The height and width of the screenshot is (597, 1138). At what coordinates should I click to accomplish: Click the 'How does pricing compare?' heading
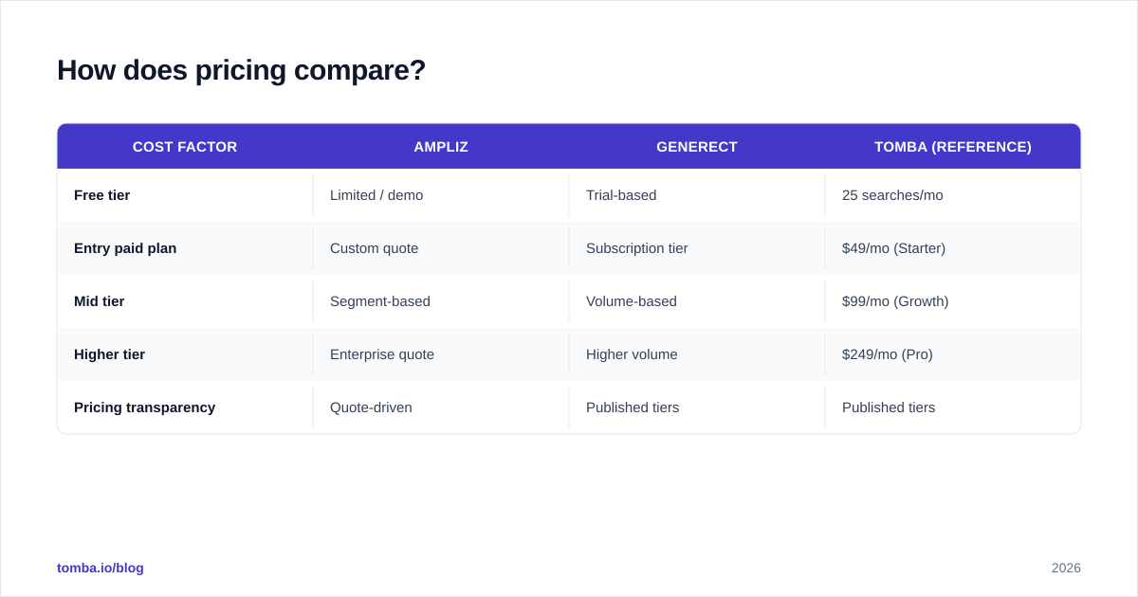pyautogui.click(x=241, y=70)
